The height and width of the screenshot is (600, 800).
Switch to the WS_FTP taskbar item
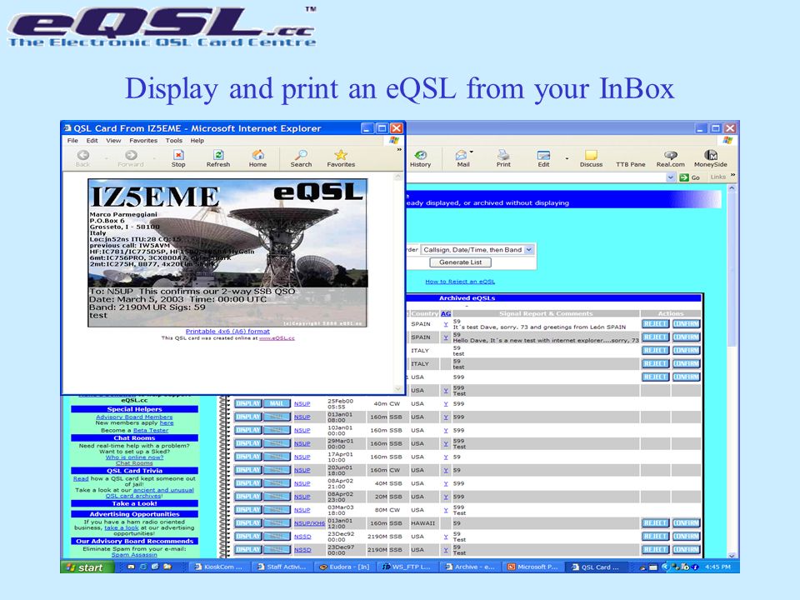[x=407, y=567]
